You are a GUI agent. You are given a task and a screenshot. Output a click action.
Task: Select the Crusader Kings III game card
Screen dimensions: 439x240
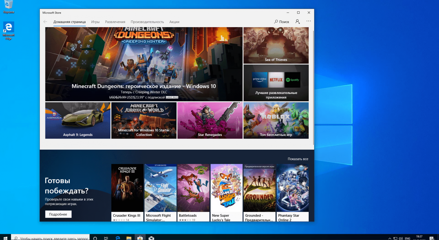pos(127,193)
